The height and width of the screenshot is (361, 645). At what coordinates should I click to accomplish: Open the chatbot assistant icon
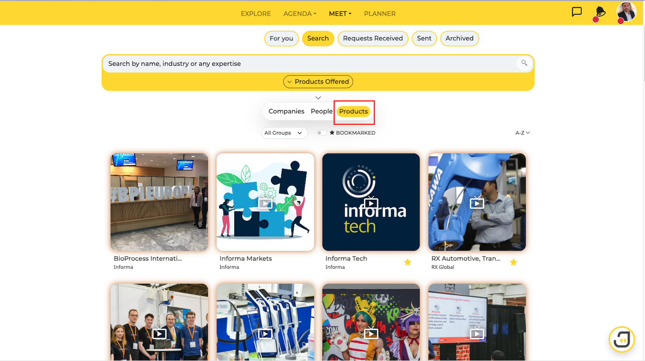point(622,339)
